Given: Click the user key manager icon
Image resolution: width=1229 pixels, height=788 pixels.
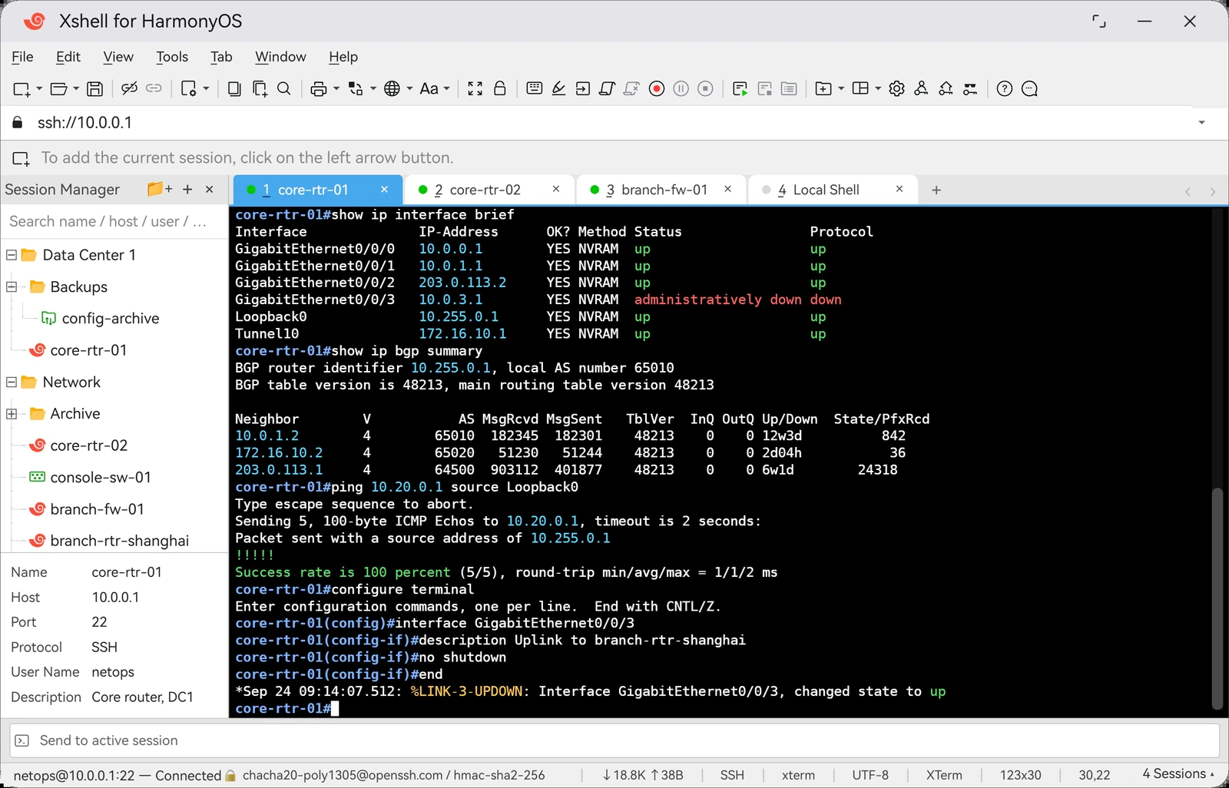Looking at the screenshot, I should [921, 88].
